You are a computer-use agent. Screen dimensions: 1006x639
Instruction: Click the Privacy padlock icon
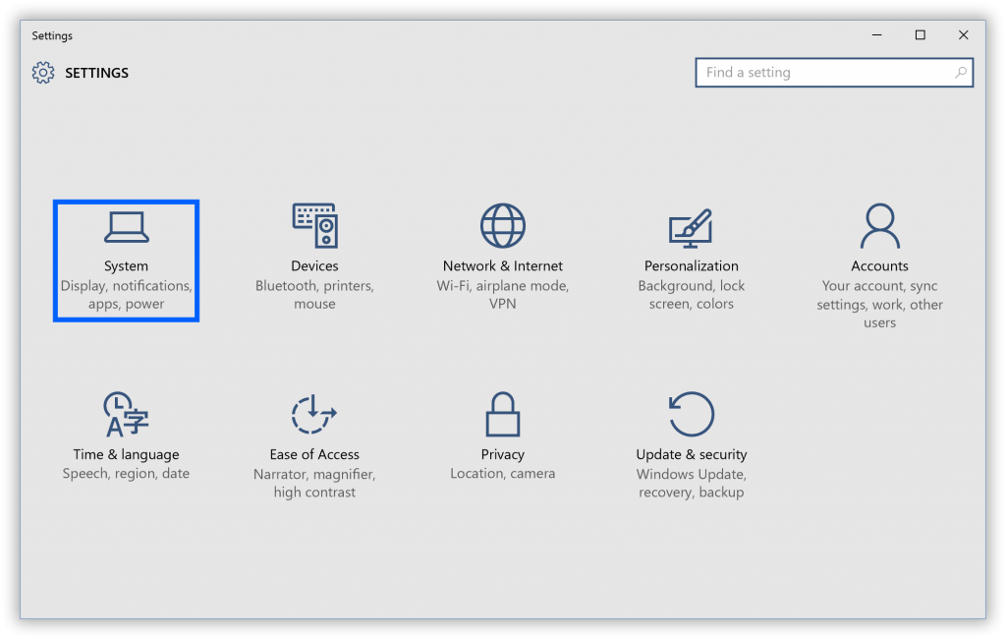click(x=502, y=414)
